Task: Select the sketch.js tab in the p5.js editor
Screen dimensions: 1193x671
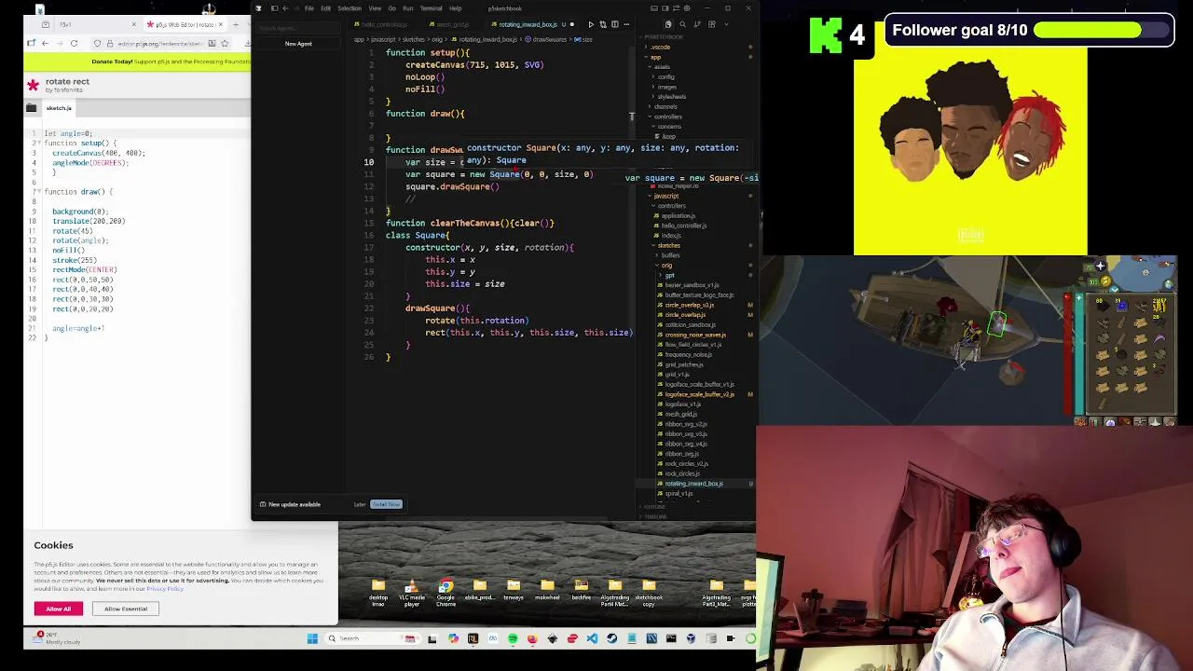Action: [x=59, y=108]
